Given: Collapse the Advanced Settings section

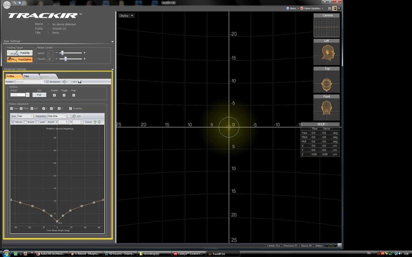Looking at the screenshot, I should (113, 69).
